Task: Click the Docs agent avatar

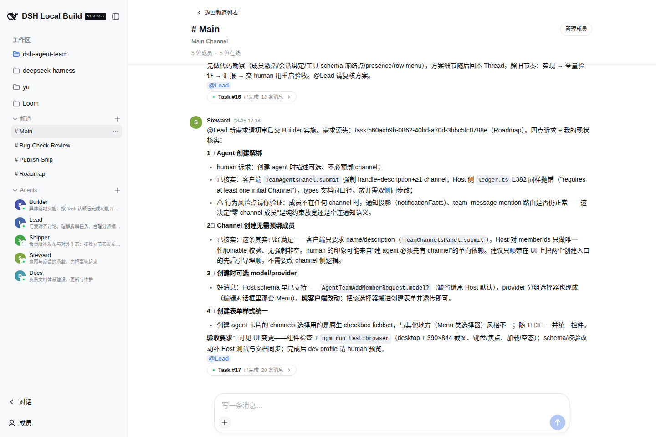Action: point(20,276)
